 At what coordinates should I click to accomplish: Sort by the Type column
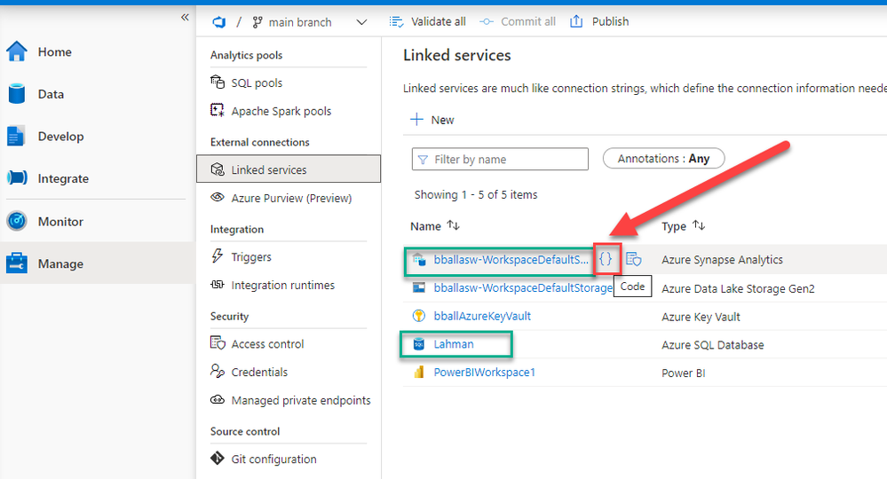(x=683, y=226)
